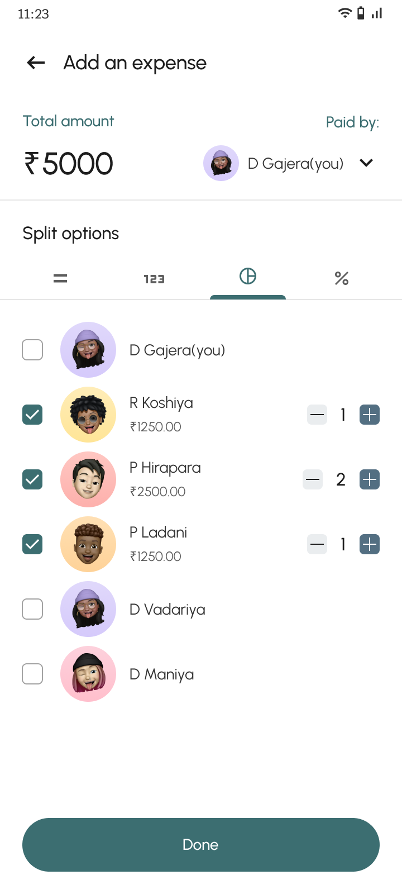Decrease R Koshiya's share with minus icon
The height and width of the screenshot is (894, 402).
pyautogui.click(x=317, y=415)
